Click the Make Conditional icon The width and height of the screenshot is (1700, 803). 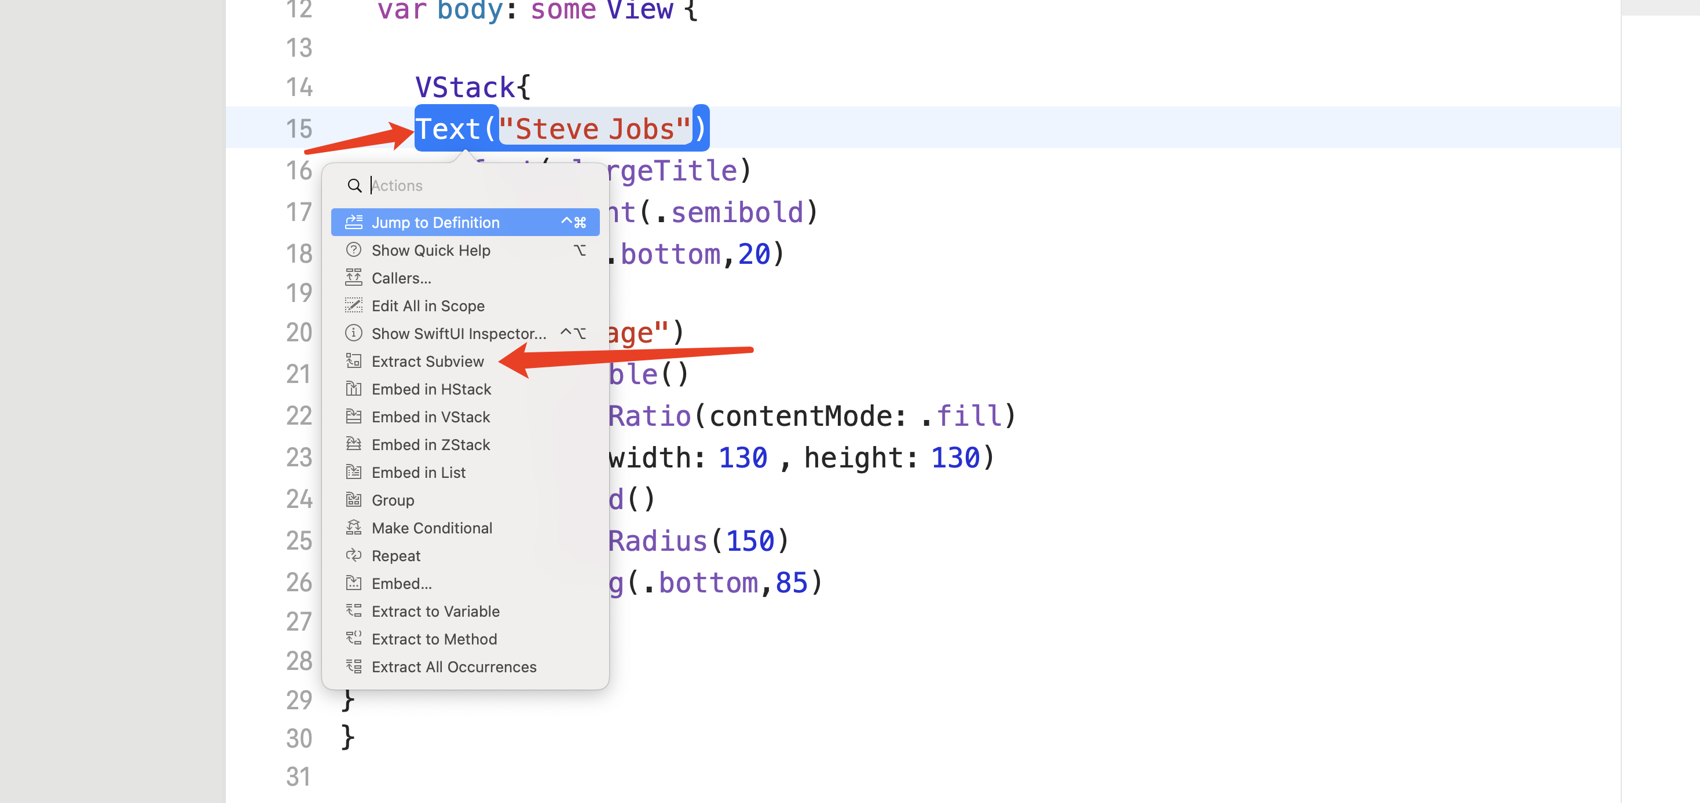pyautogui.click(x=354, y=528)
